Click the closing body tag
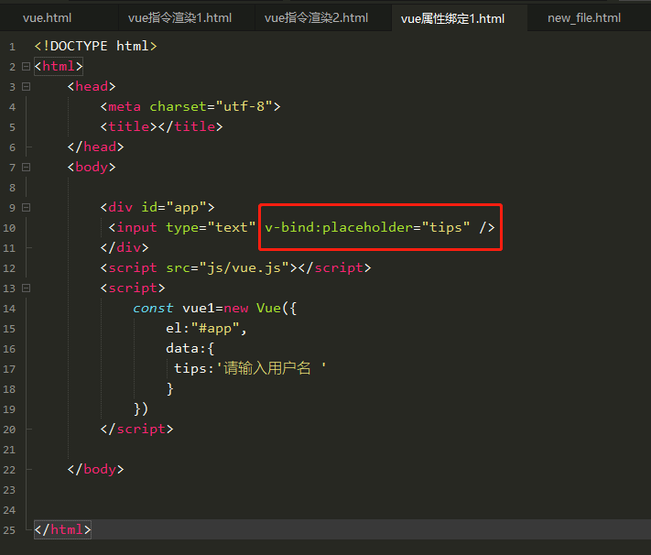Screen dimensions: 651x555 click(95, 469)
